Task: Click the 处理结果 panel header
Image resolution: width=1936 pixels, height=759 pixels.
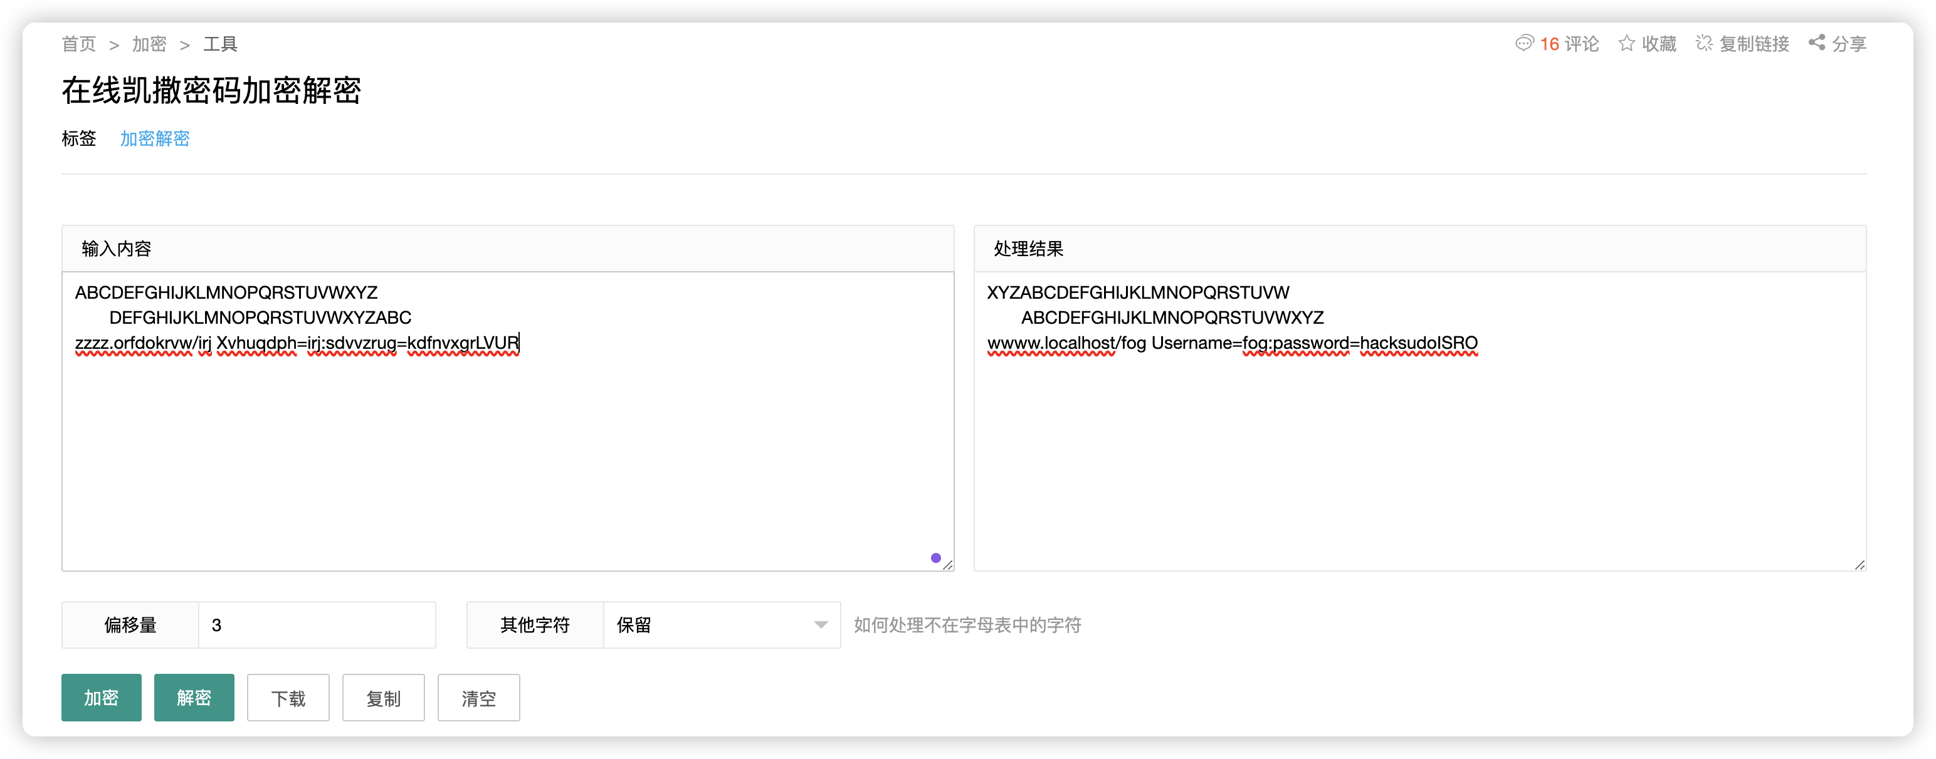Action: click(1419, 249)
